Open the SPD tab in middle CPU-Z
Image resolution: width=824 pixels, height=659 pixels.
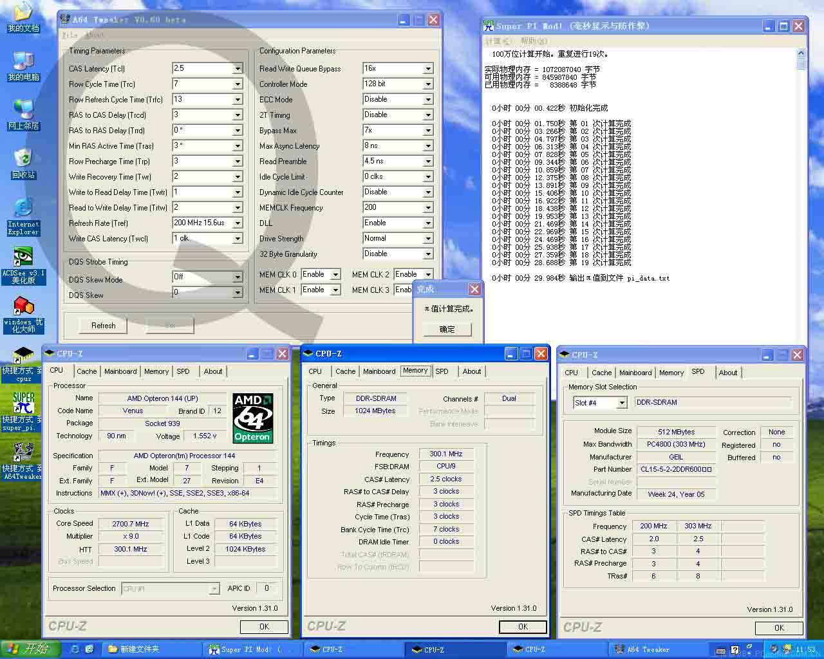pos(442,371)
